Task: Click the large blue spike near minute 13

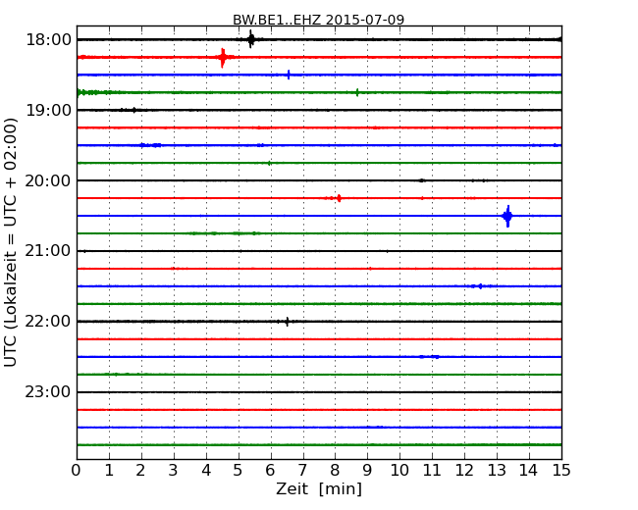Action: click(x=507, y=216)
